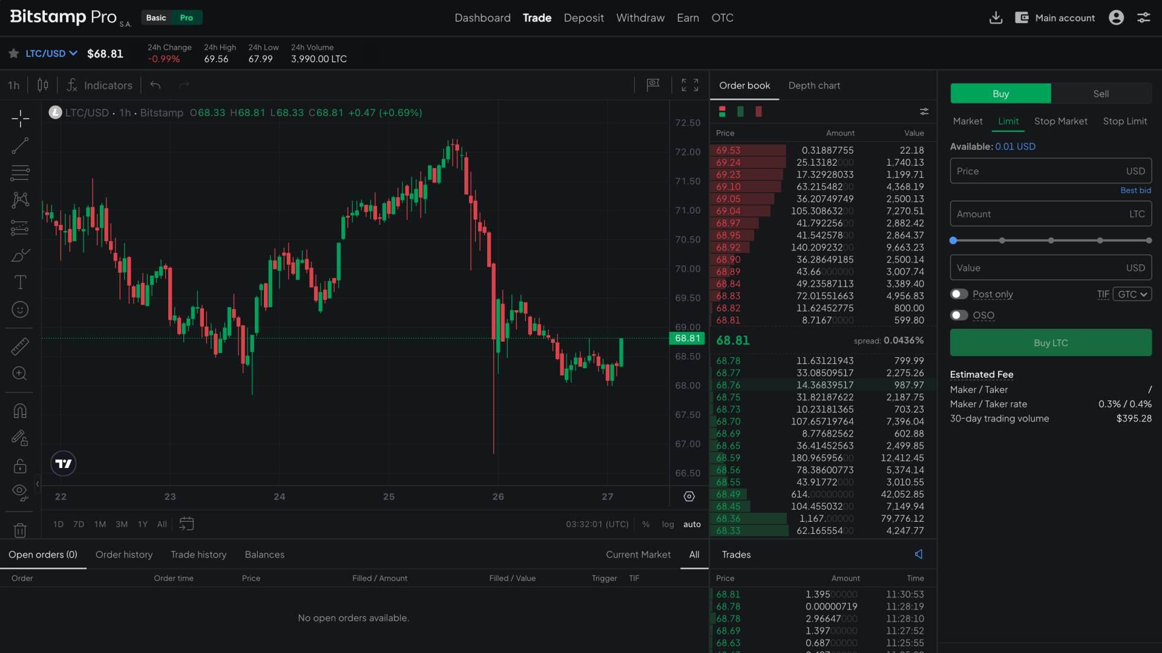1162x653 pixels.
Task: Select the Stop Limit order type
Action: coord(1124,121)
